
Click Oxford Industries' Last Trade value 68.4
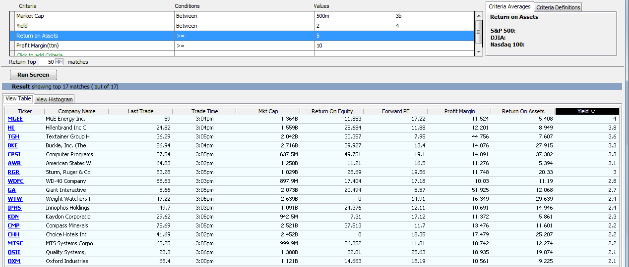pos(165,261)
